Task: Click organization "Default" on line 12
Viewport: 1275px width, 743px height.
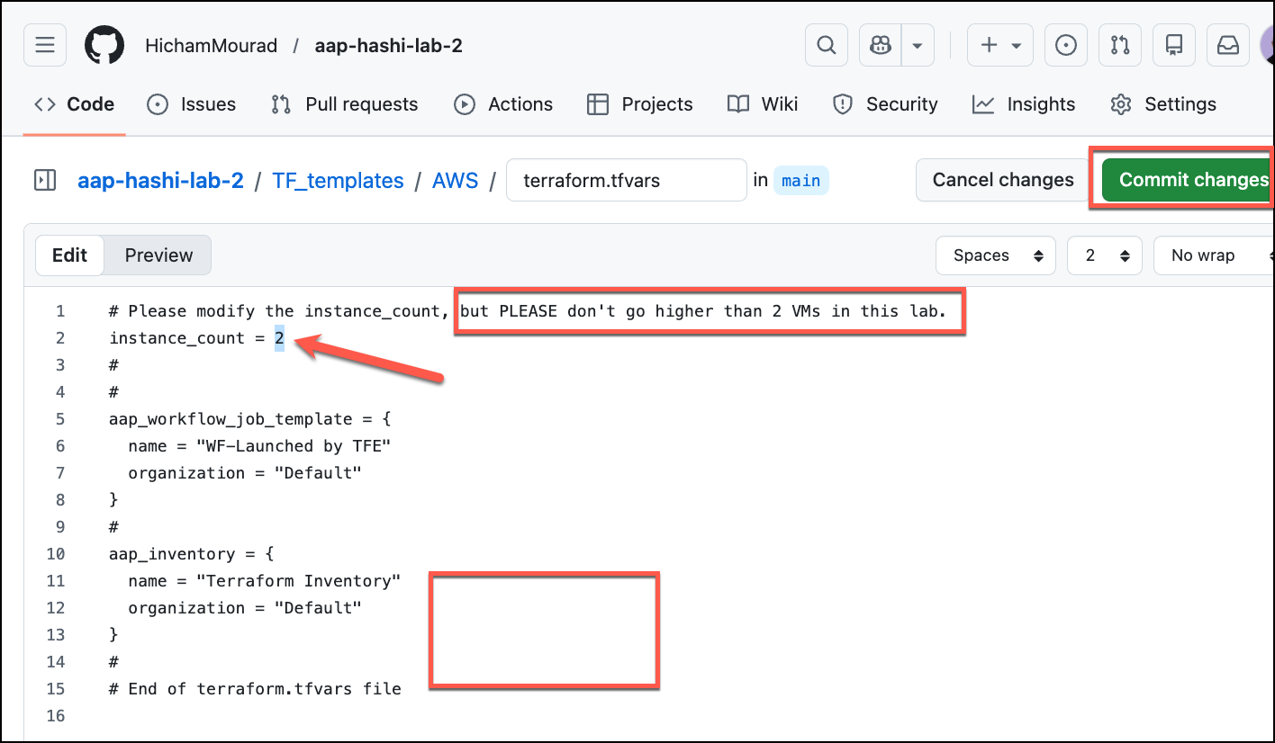Action: (245, 608)
